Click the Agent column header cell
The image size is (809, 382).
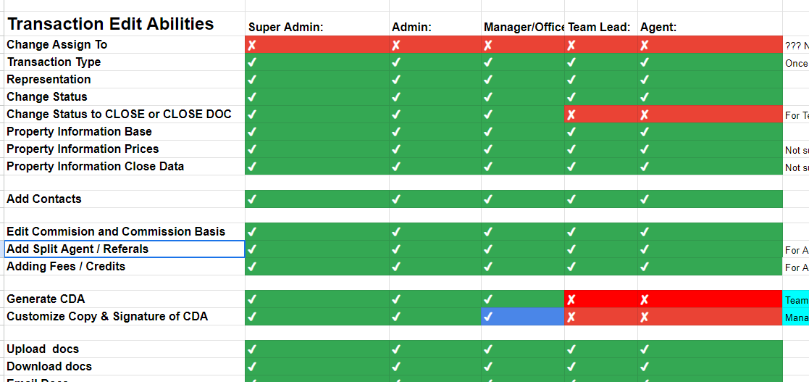pyautogui.click(x=710, y=28)
